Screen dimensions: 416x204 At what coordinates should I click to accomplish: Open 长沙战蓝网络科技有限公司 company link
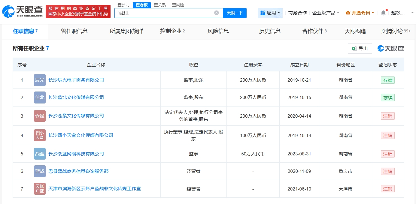pos(76,154)
